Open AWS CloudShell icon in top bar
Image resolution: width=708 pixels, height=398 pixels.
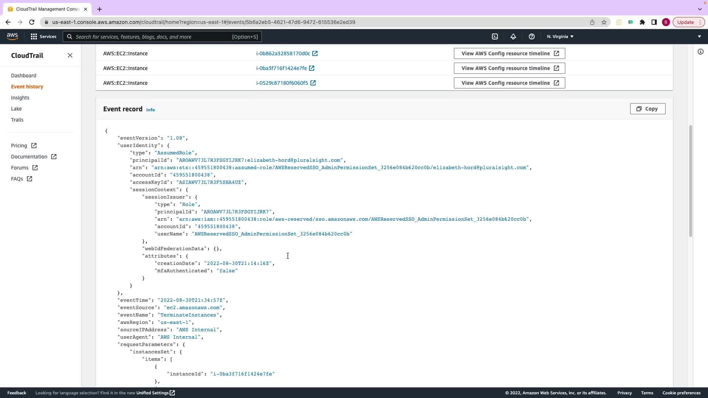point(495,36)
